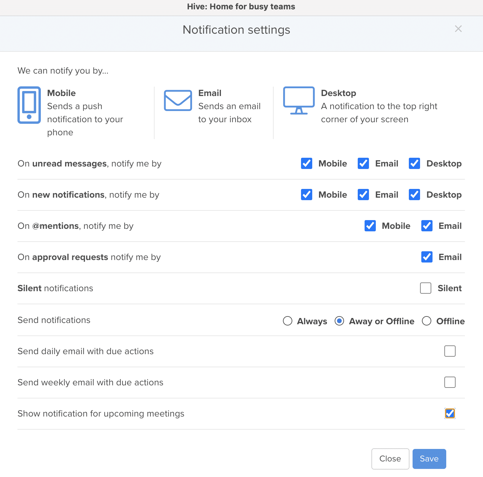Viewport: 483px width, 477px height.
Task: Toggle Desktop notifications for new notifications
Action: 414,195
